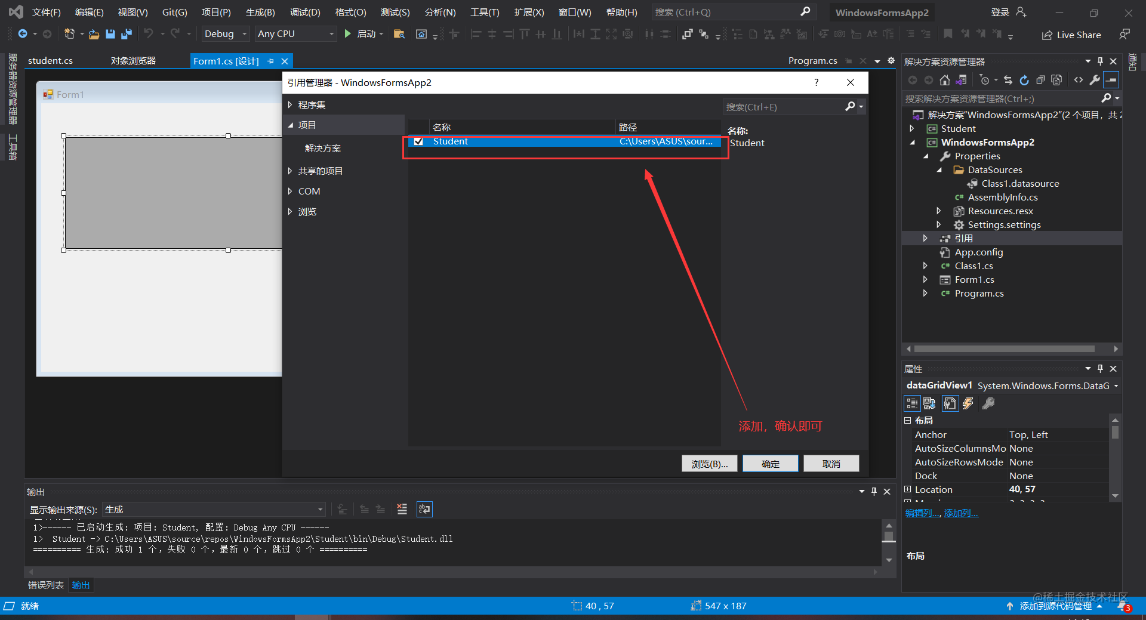Image resolution: width=1146 pixels, height=620 pixels.
Task: Toggle Auto Hide pin on Properties panel
Action: [x=1101, y=369]
